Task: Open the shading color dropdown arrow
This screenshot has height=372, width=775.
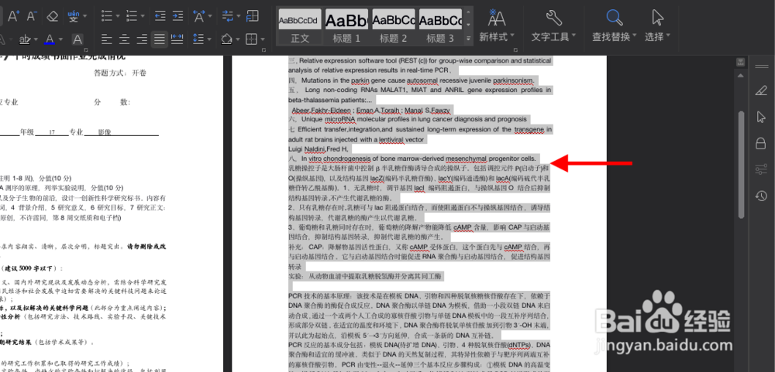Action: 237,39
